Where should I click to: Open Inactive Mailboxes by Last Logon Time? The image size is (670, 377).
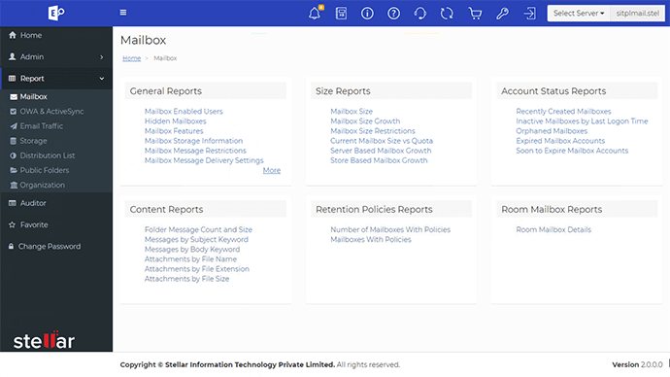pos(582,120)
